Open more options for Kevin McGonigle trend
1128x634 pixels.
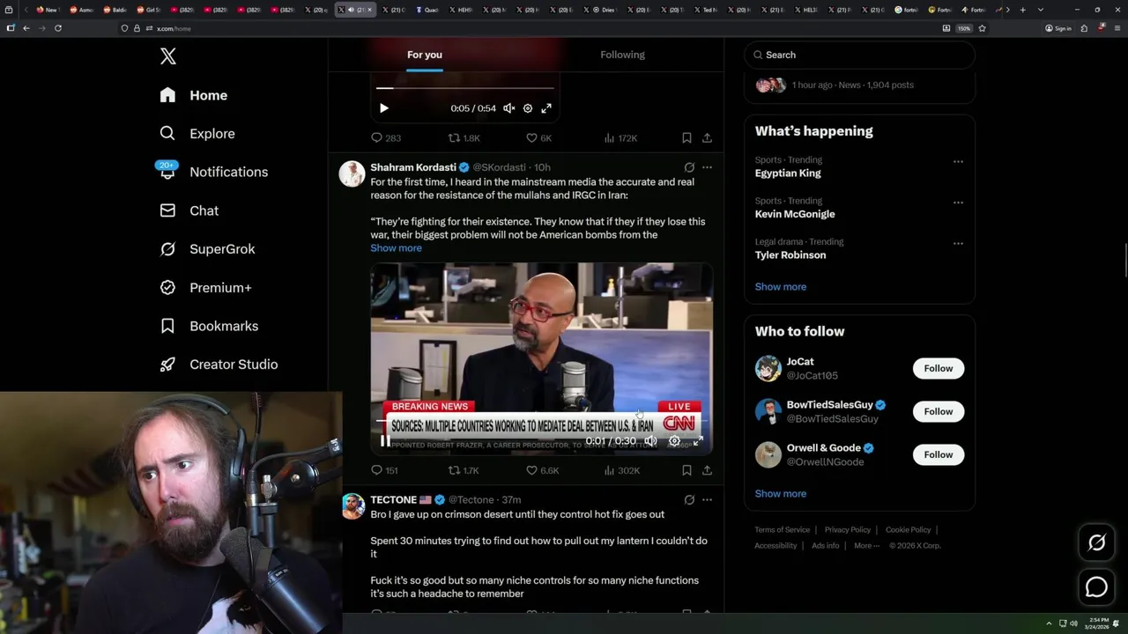click(958, 203)
